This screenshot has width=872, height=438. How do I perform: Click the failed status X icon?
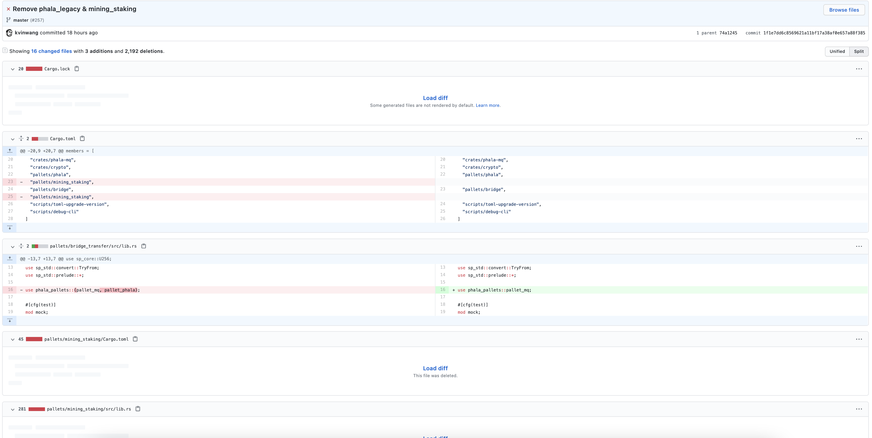tap(8, 9)
